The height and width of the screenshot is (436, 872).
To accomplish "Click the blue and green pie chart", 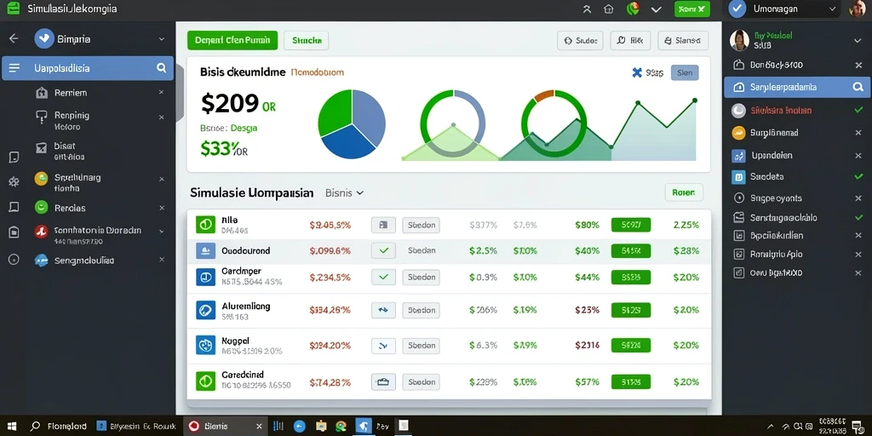I will [x=352, y=124].
